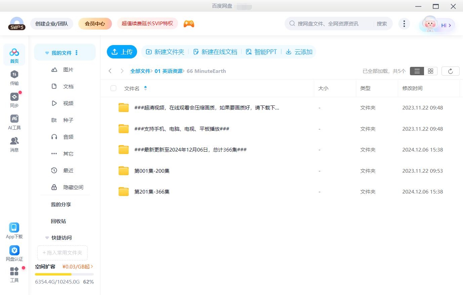Open the 传输 transfer sidebar icon
The image size is (463, 295).
(x=14, y=78)
